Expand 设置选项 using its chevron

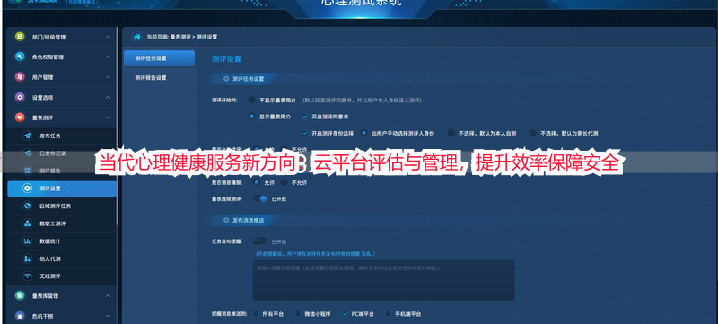pyautogui.click(x=108, y=98)
